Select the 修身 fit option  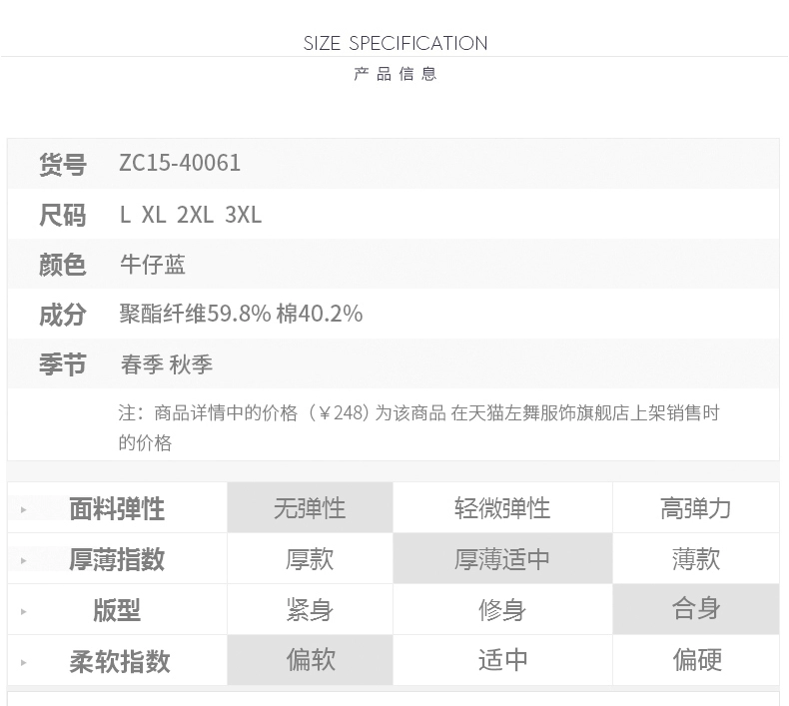coord(502,609)
